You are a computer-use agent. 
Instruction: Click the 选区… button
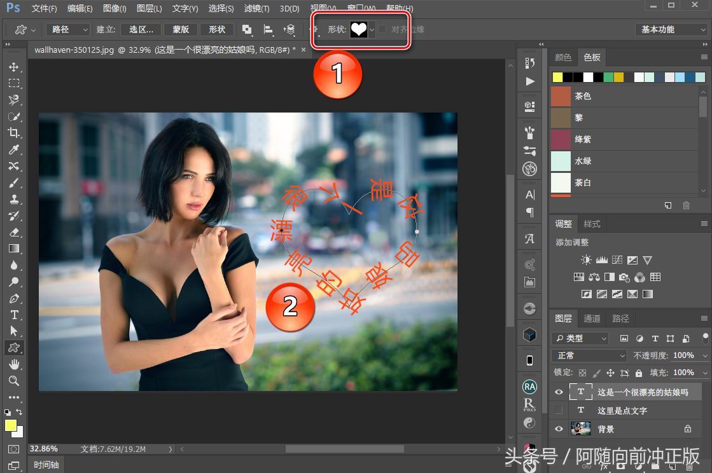pos(141,29)
